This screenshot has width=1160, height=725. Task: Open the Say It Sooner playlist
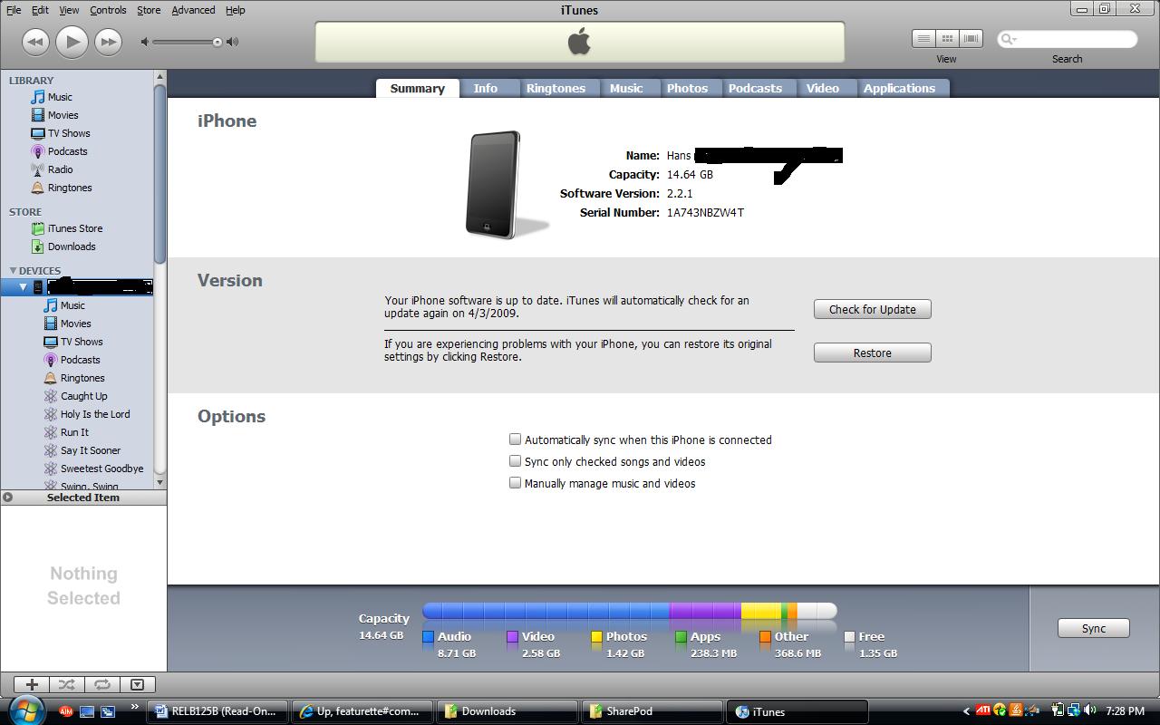click(90, 450)
